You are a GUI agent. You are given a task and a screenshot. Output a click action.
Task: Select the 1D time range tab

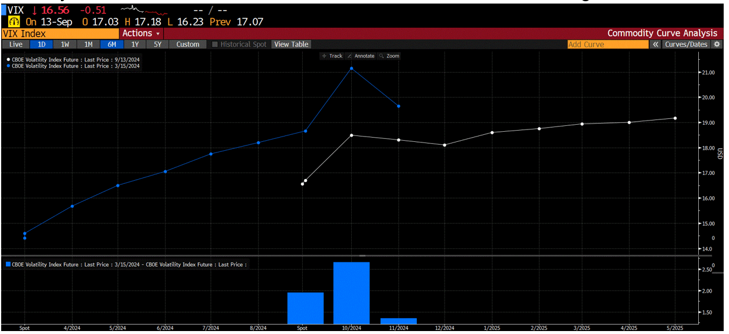point(41,44)
